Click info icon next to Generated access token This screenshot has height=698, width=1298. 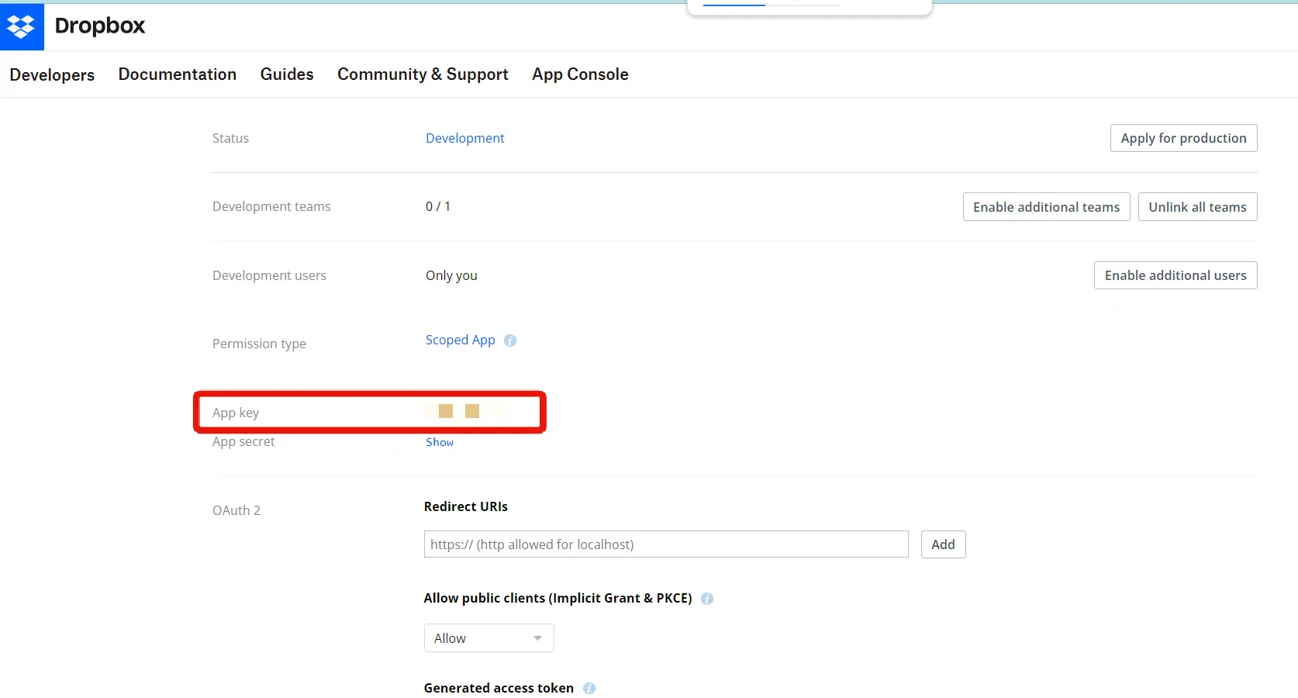[x=589, y=688]
